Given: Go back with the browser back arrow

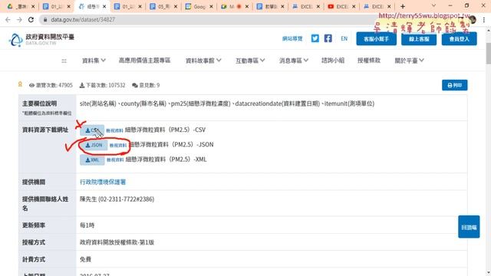Looking at the screenshot, I should pos(8,20).
